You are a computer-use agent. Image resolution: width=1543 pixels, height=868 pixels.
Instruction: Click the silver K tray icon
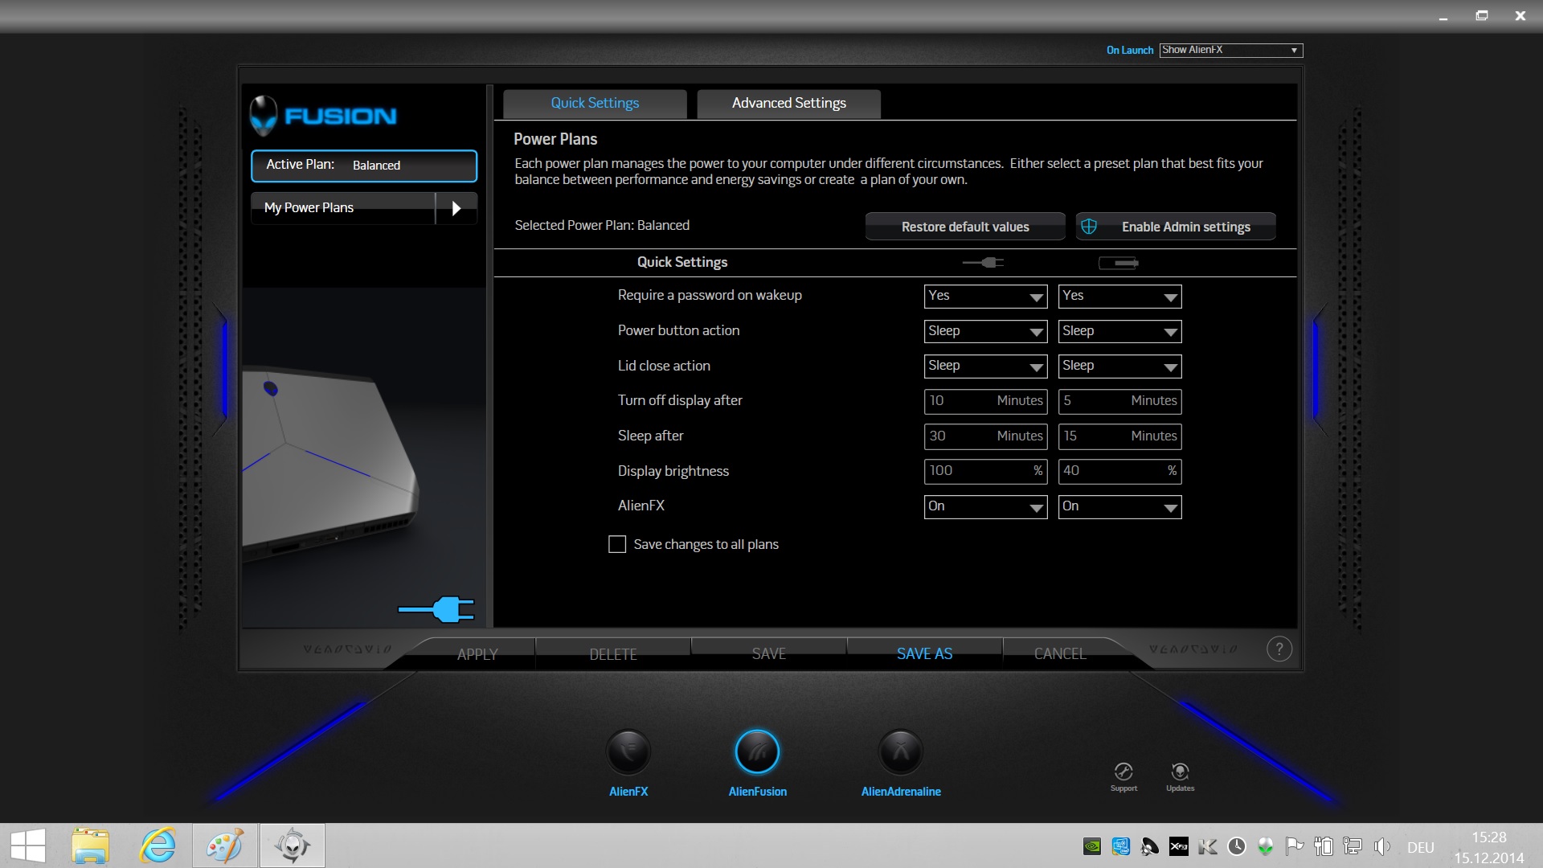[1208, 846]
